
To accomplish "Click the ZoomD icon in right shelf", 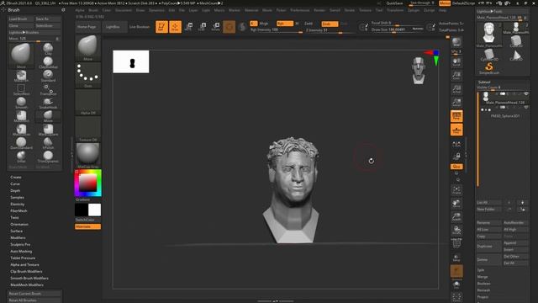I will click(456, 216).
